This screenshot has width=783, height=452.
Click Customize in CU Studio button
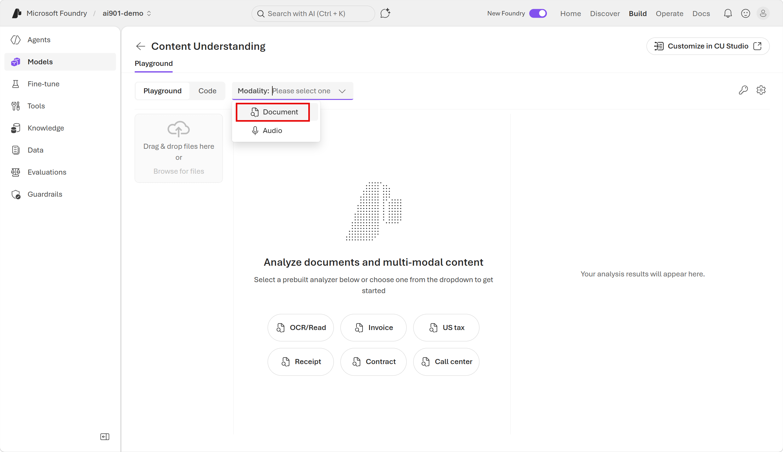click(708, 46)
